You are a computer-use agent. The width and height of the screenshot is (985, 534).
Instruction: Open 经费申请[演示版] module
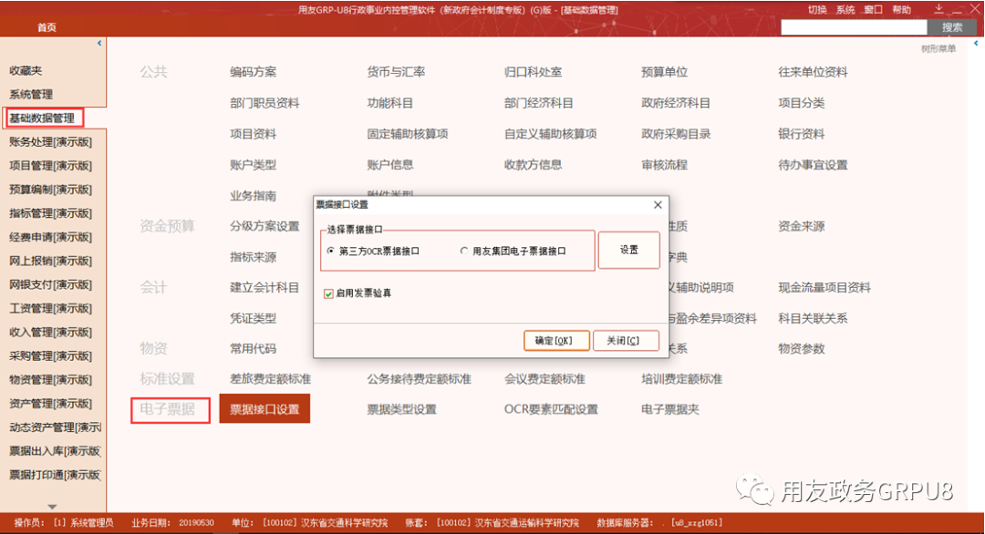click(50, 237)
